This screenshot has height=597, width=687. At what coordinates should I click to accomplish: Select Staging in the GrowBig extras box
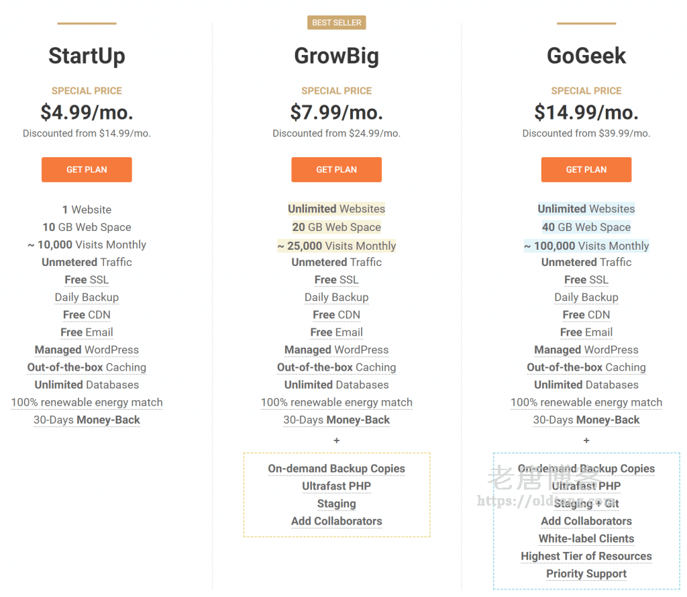pos(336,504)
